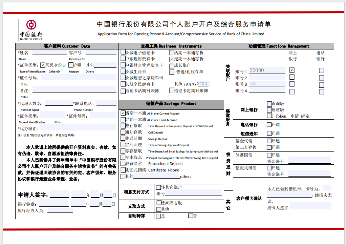This screenshot has width=346, height=245.
Task: Select 否 for 自动转存
Action: pyautogui.click(x=191, y=216)
